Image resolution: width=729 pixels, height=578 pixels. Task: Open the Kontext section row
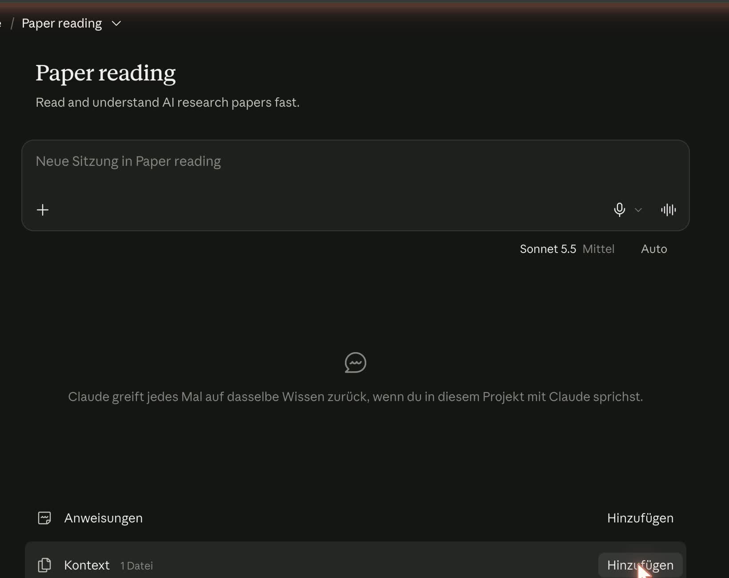[356, 560]
